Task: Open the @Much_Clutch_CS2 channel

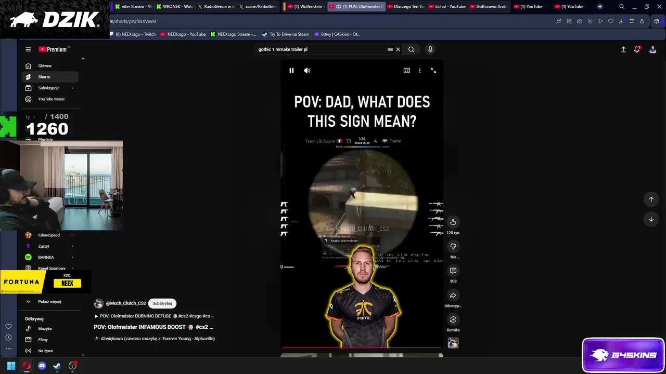Action: 125,303
